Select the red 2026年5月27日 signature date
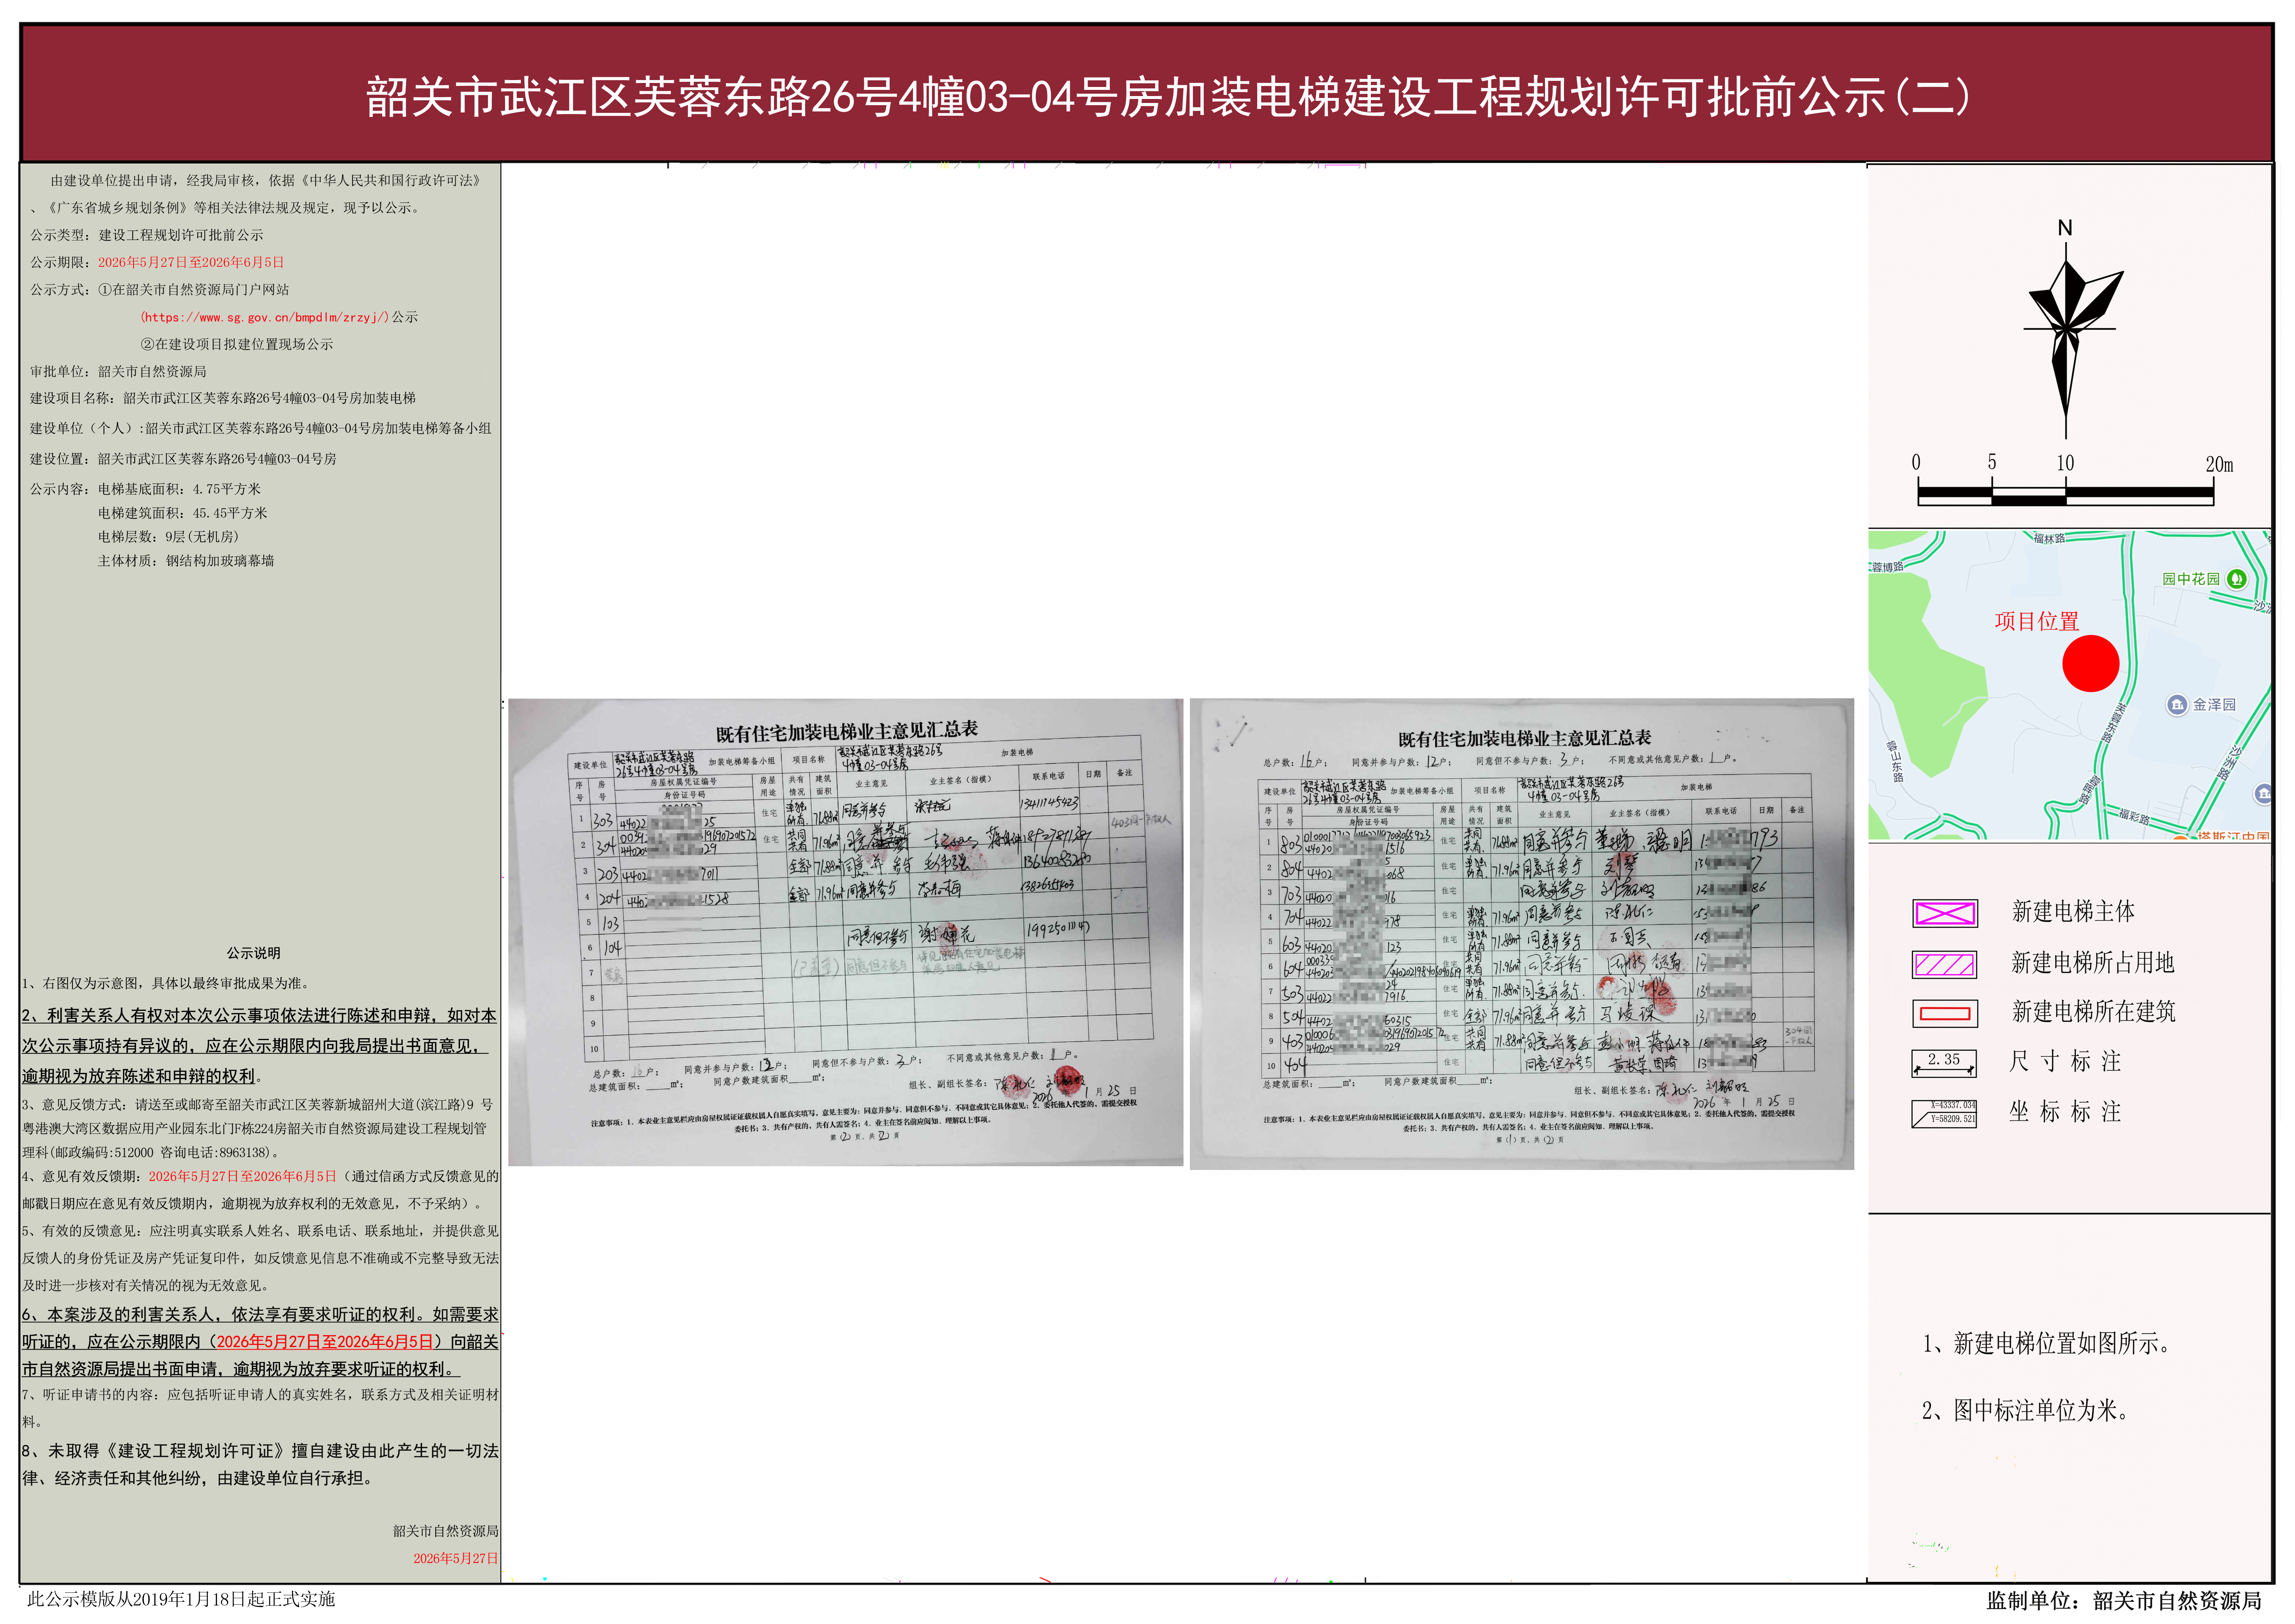2295x1624 pixels. click(456, 1558)
